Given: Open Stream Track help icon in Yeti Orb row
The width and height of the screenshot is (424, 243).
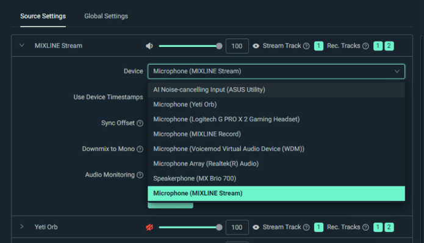Looking at the screenshot, I should click(306, 227).
